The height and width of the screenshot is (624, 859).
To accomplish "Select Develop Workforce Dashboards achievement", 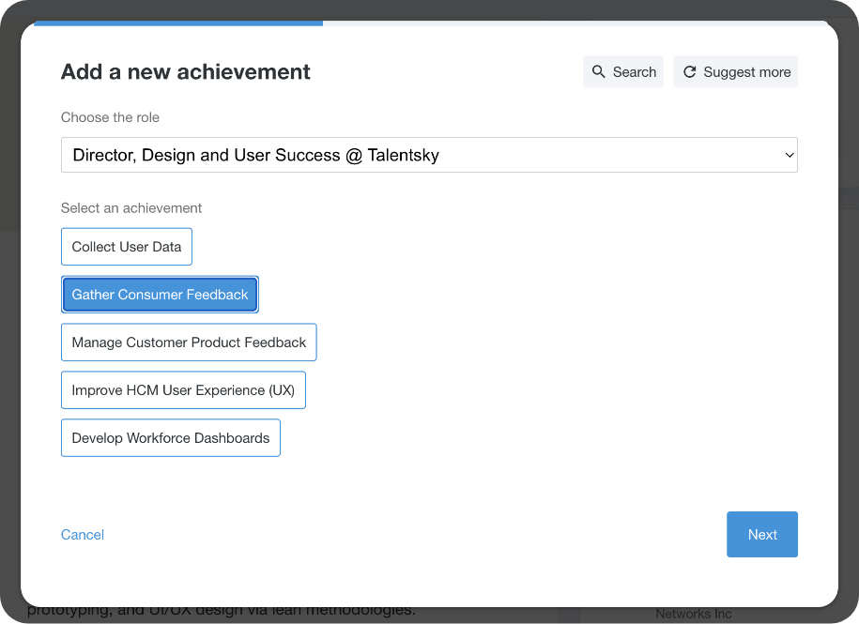I will click(170, 438).
